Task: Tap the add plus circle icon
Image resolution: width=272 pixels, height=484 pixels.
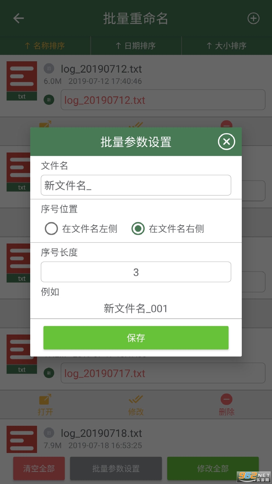Action: (x=253, y=18)
